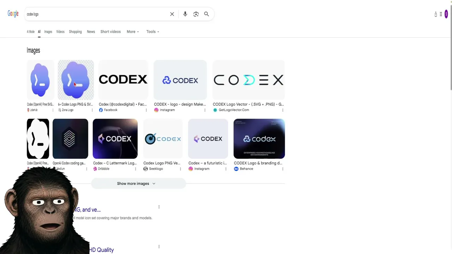The image size is (452, 254).
Task: Open Google Lens image search
Action: [196, 14]
